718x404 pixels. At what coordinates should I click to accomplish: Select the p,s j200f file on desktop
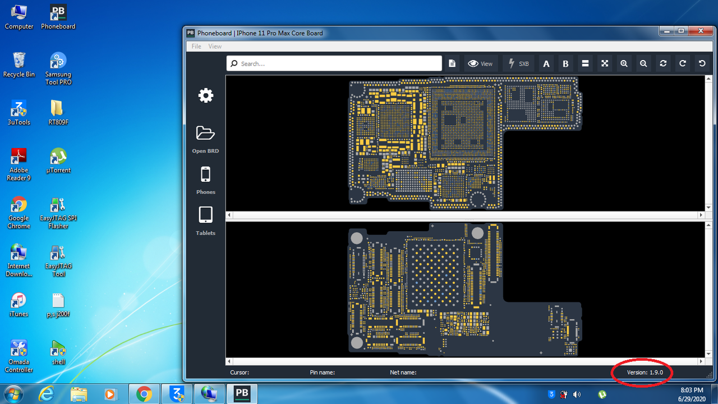tap(58, 305)
